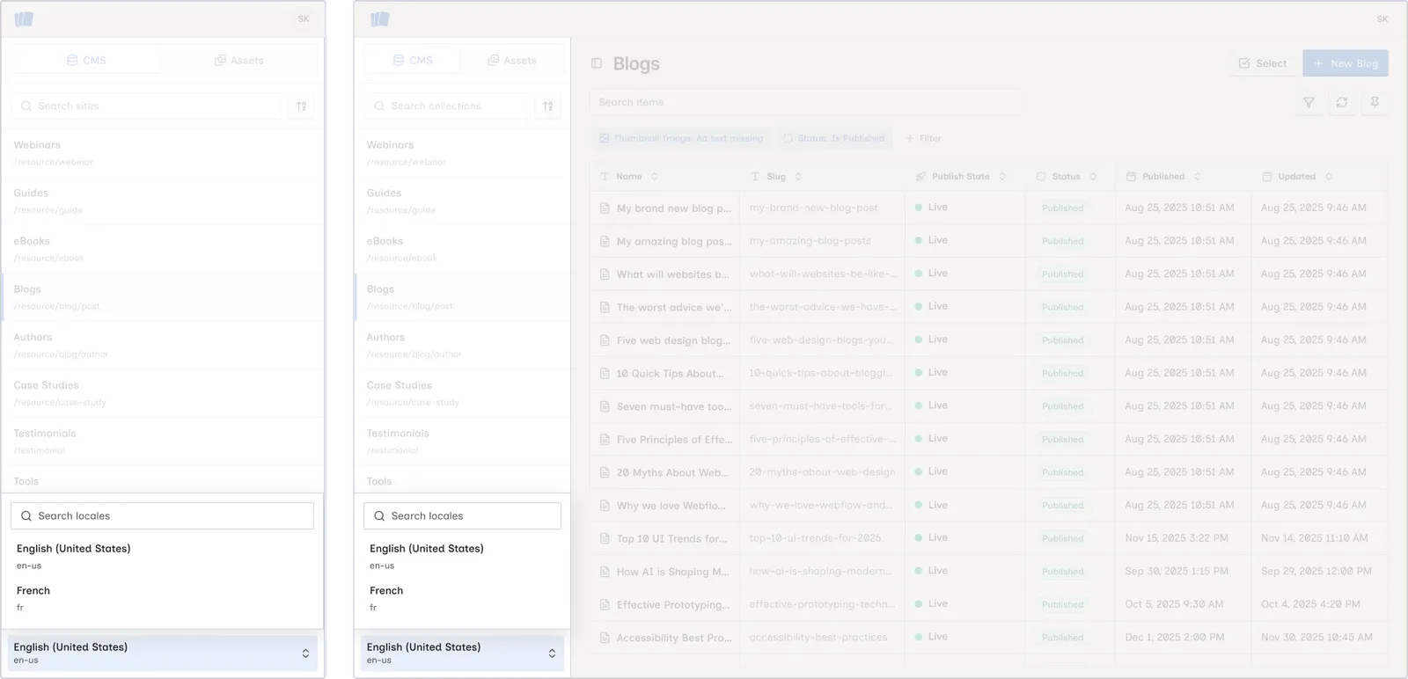Open 'Top 10 UI Trends for...' item

pos(672,539)
